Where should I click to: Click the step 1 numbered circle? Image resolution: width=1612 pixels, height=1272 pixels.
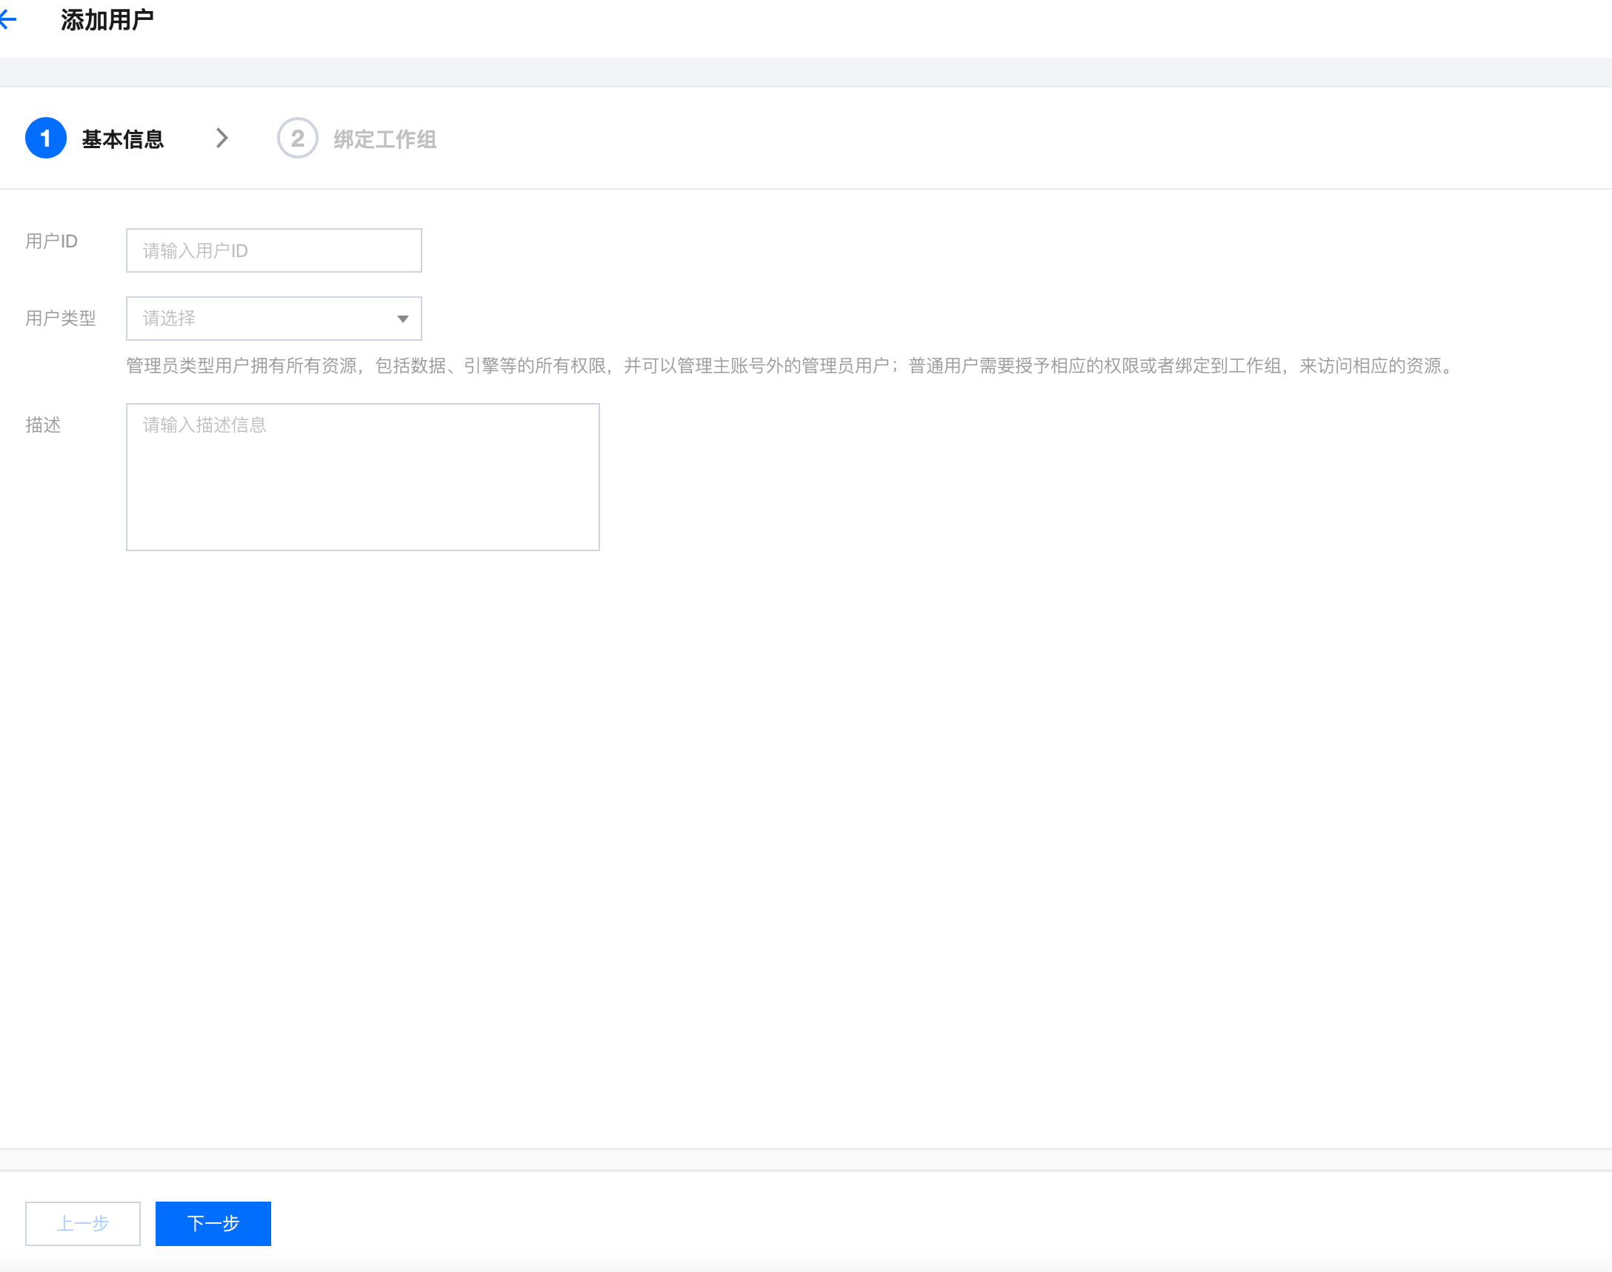[45, 139]
